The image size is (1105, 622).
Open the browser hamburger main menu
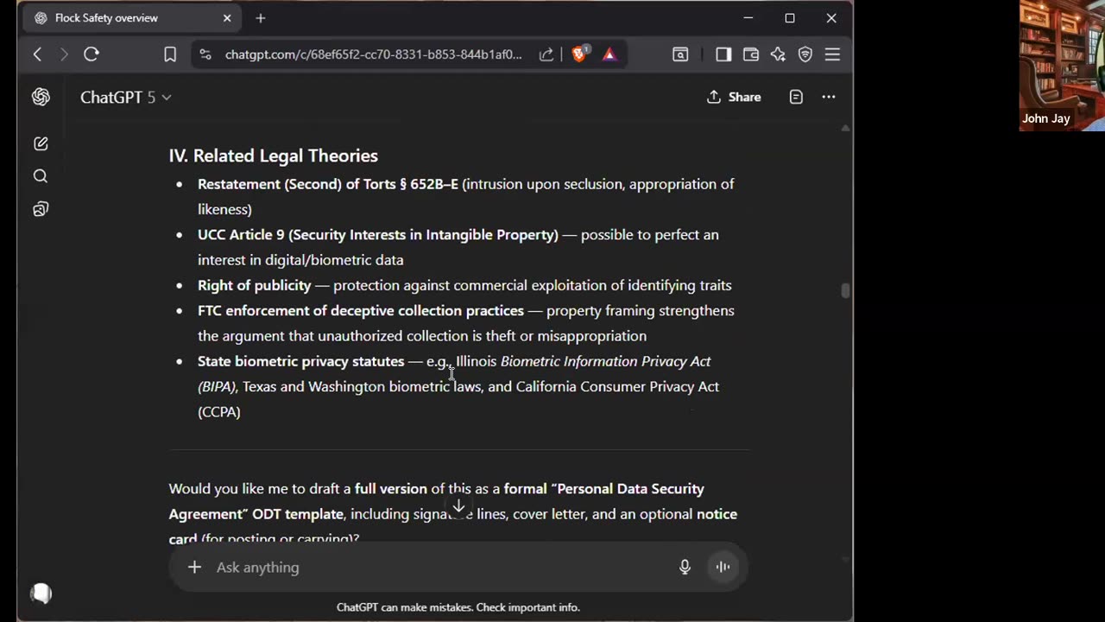(832, 54)
